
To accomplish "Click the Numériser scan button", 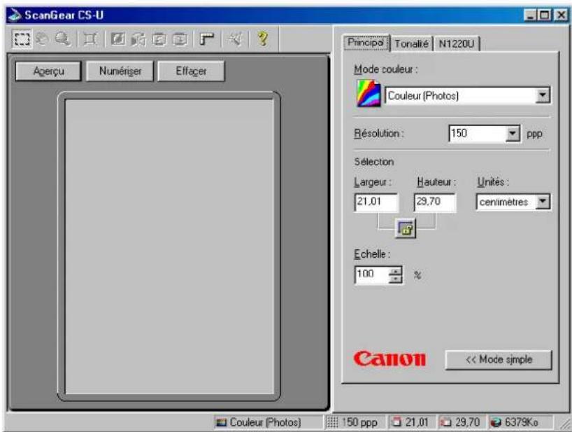I will 120,71.
